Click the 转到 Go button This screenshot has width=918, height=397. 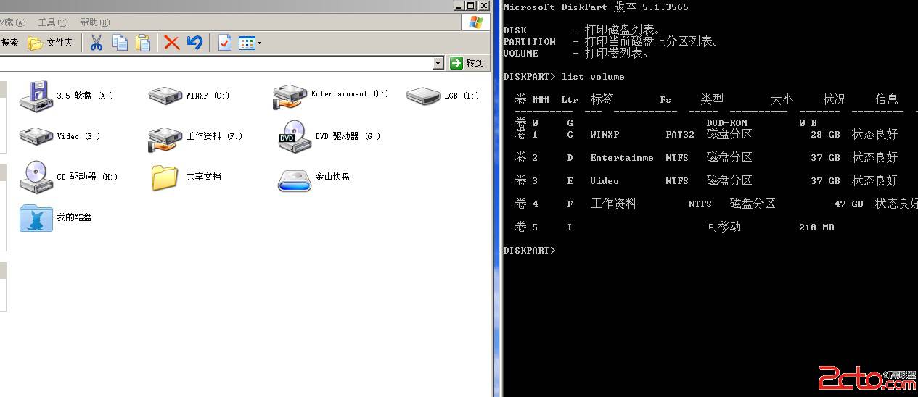(x=467, y=63)
